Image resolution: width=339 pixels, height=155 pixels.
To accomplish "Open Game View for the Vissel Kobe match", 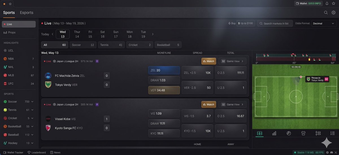I will point(232,104).
